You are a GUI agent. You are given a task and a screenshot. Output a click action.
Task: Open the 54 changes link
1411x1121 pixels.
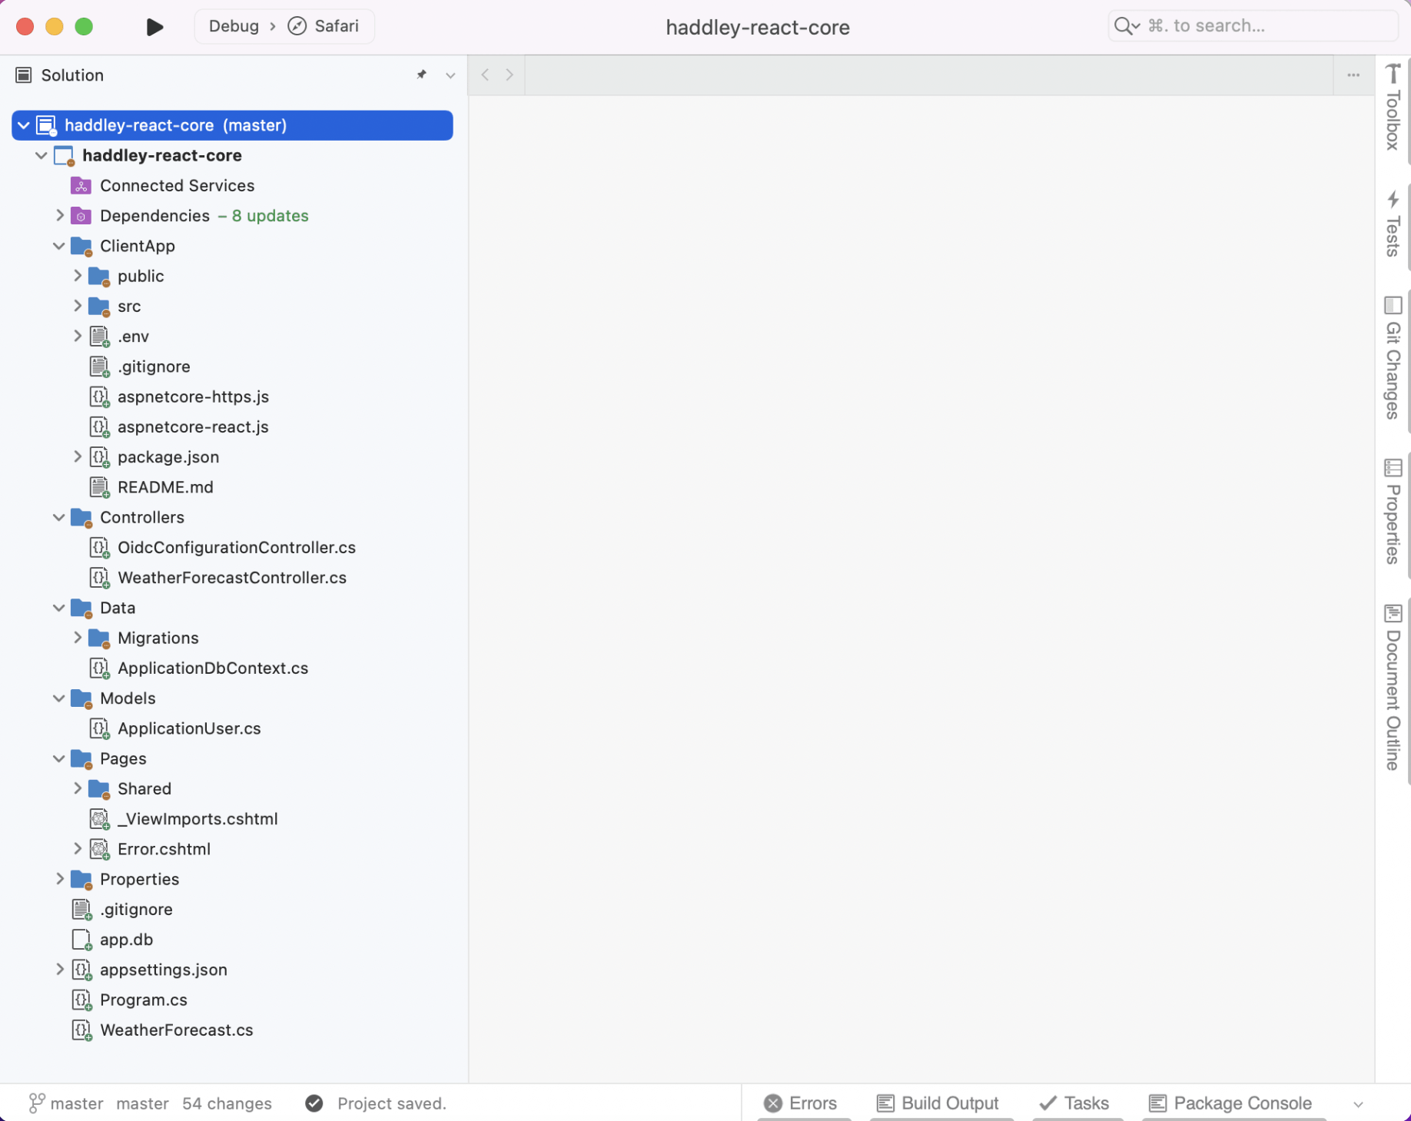pos(227,1103)
